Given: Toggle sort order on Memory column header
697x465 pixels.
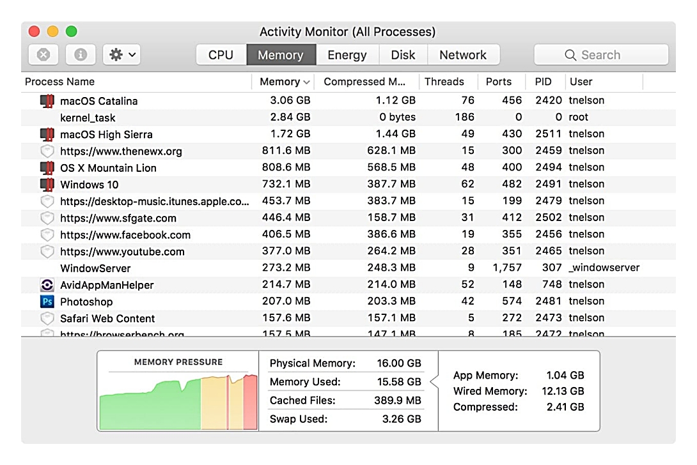Looking at the screenshot, I should coord(285,82).
